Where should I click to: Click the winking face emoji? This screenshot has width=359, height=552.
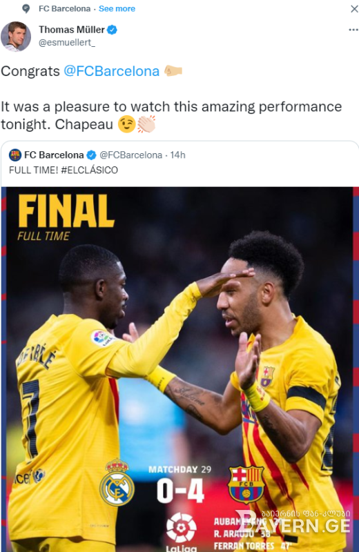click(126, 124)
